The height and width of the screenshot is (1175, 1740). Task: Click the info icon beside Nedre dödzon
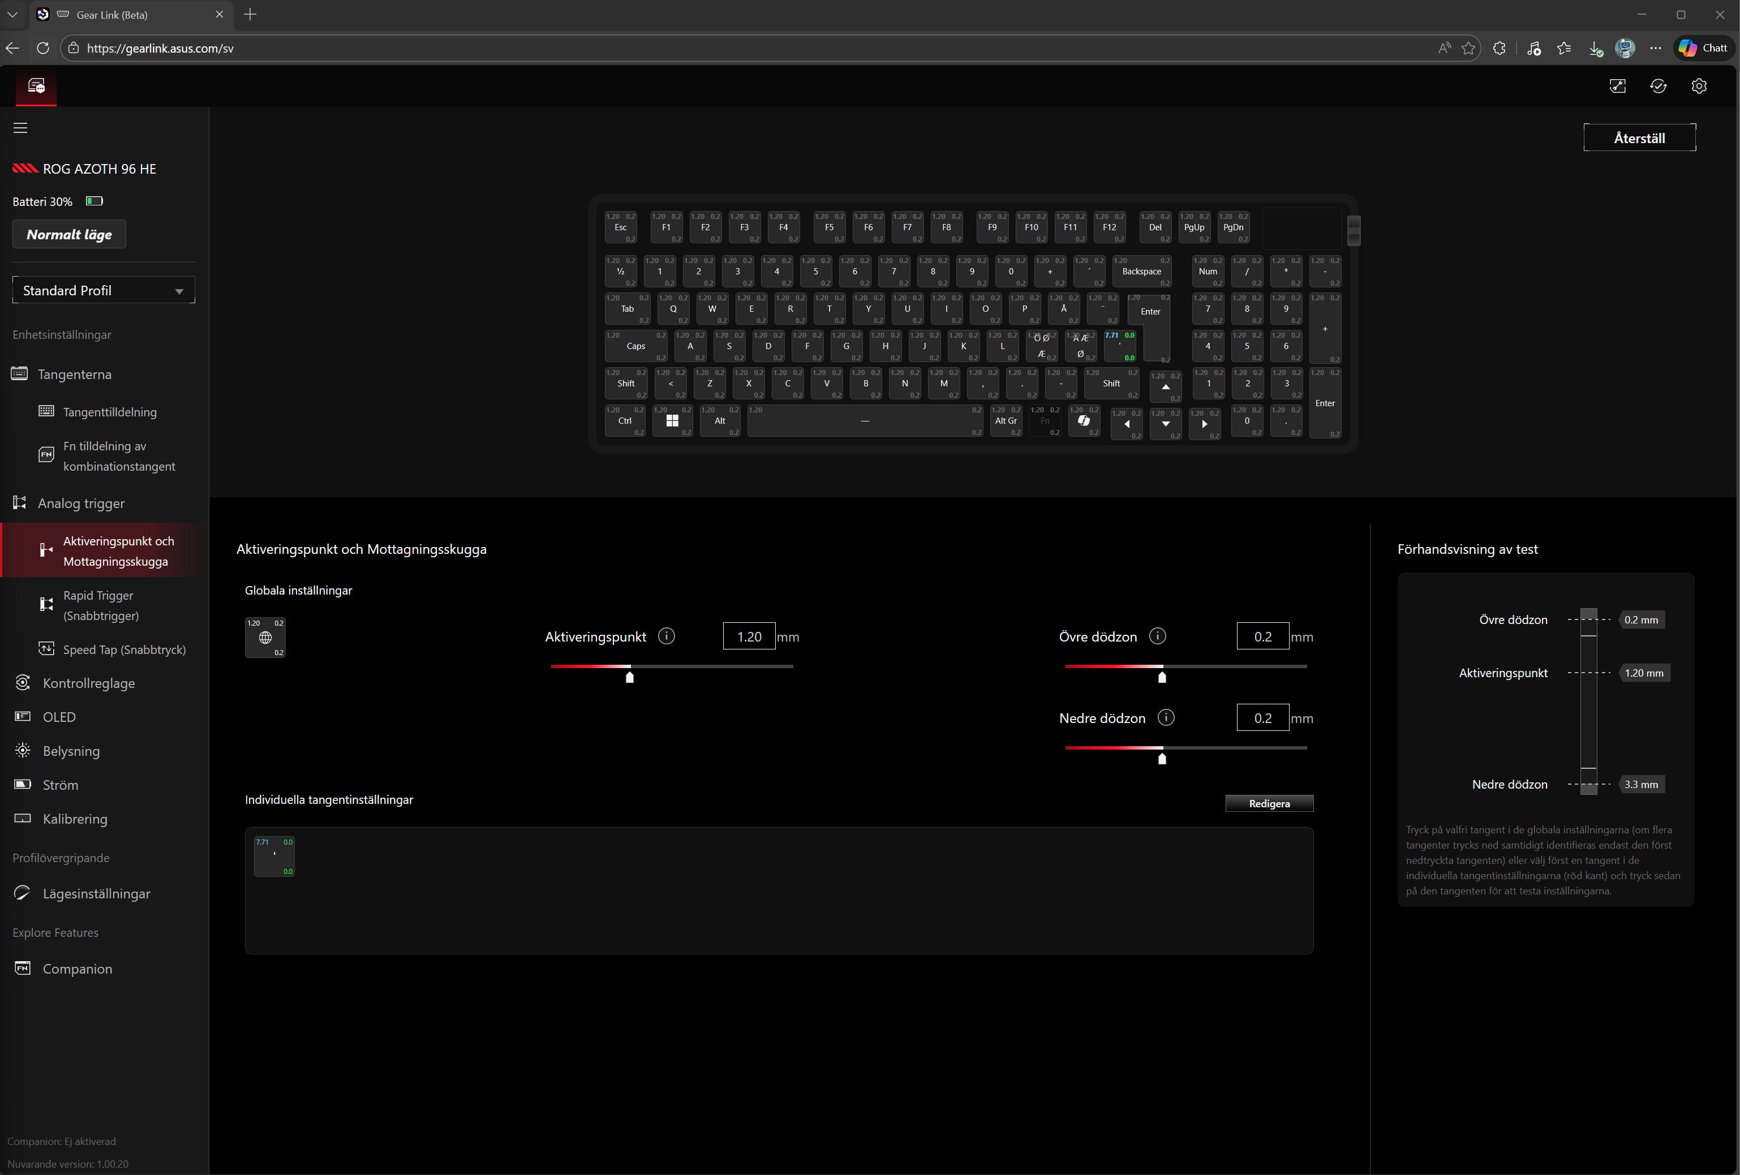tap(1165, 718)
